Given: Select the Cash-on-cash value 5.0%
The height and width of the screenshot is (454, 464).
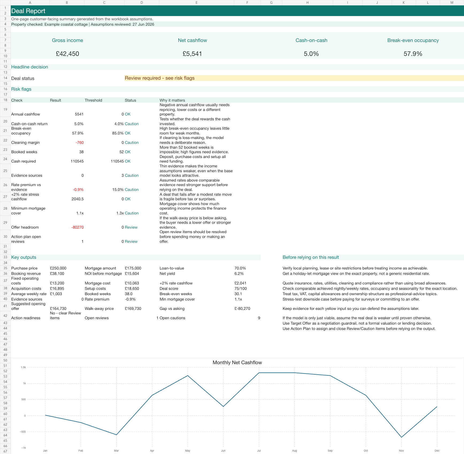Looking at the screenshot, I should [x=311, y=54].
